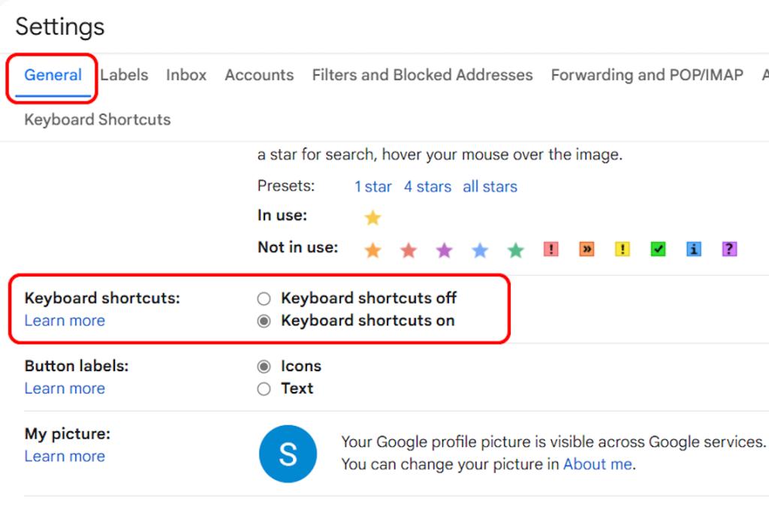Open Learn more under My picture
Screen dimensions: 769x507
65,456
